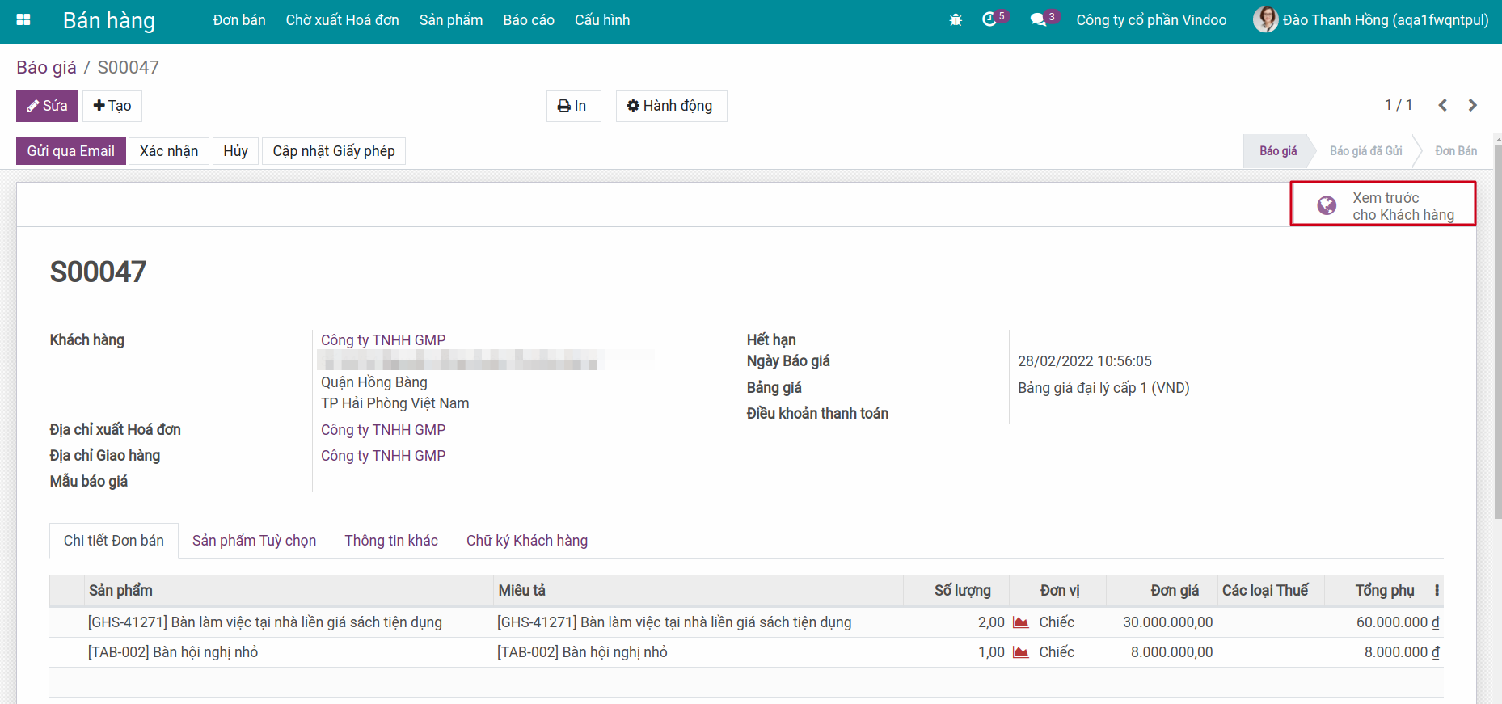Open the Báo cáo menu
The image size is (1502, 704).
click(529, 20)
